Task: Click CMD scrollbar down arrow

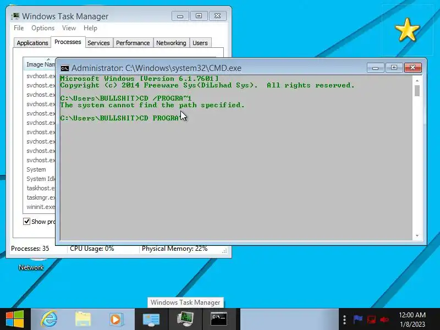Action: pos(417,235)
